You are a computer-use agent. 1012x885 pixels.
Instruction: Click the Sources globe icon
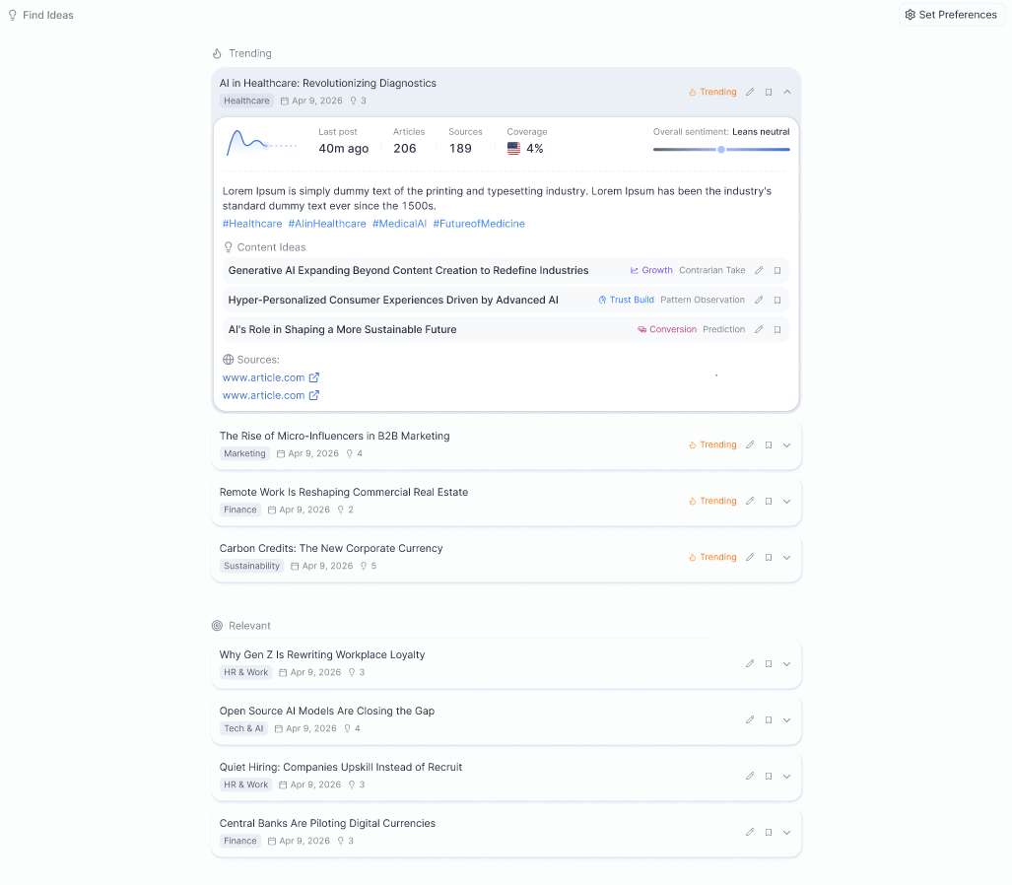pos(228,360)
